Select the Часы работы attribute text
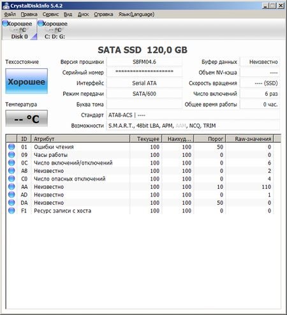Viewport: 287px width, 315px height. pos(51,155)
